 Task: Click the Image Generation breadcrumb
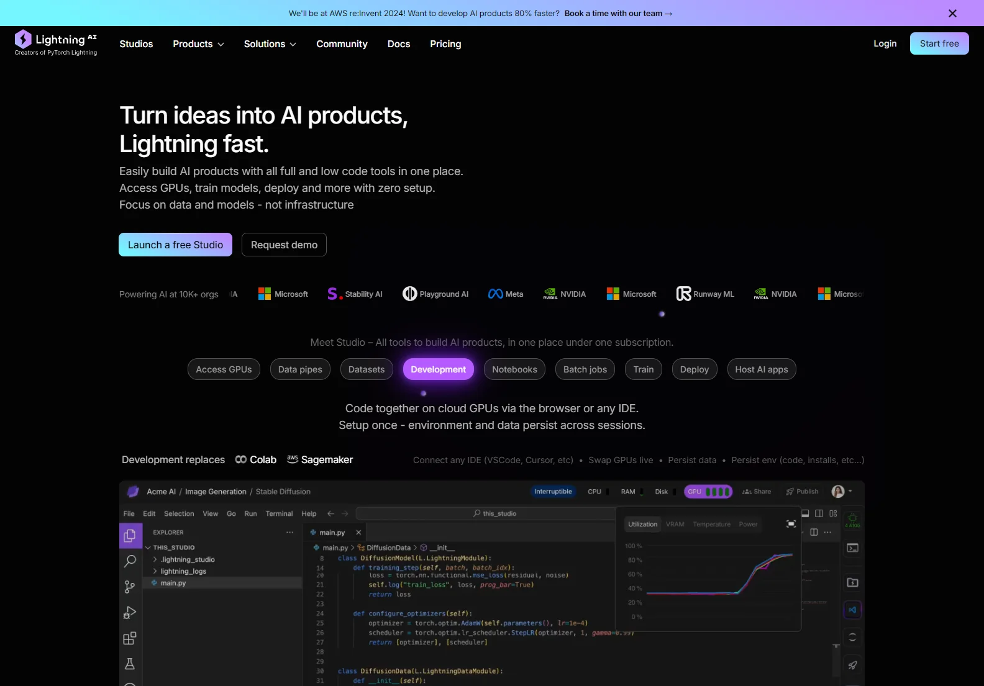coord(216,492)
